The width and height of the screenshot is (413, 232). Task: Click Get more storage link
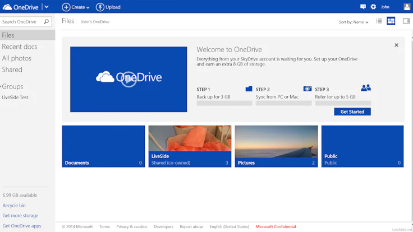tap(20, 215)
